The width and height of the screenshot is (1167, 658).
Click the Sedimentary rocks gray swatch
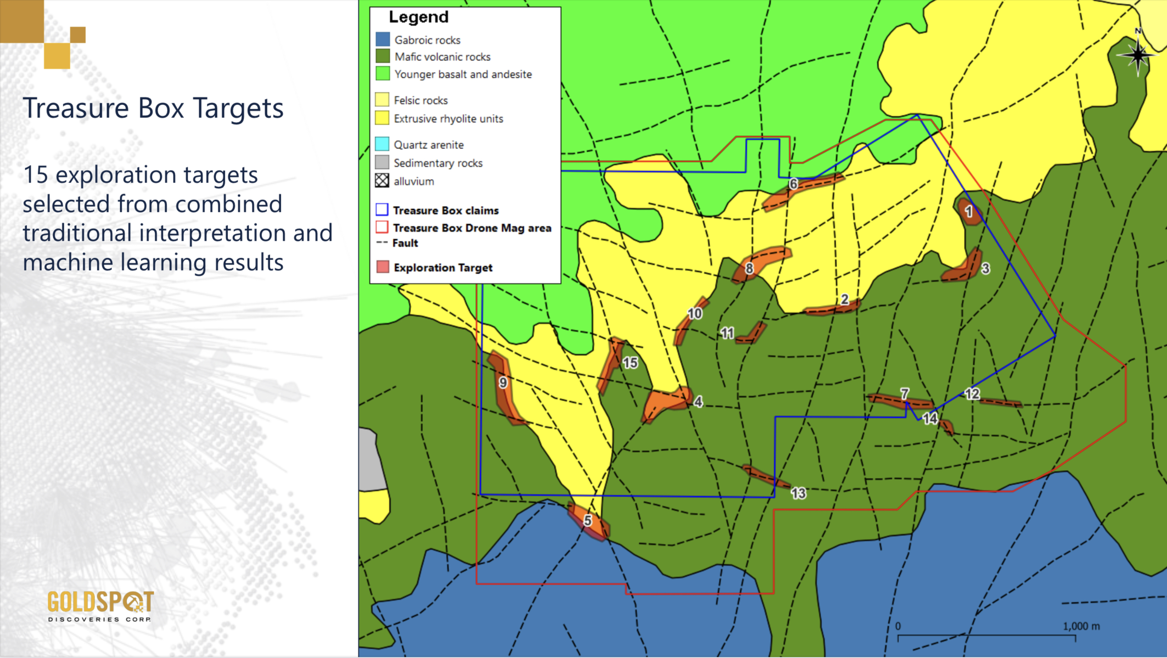point(382,162)
